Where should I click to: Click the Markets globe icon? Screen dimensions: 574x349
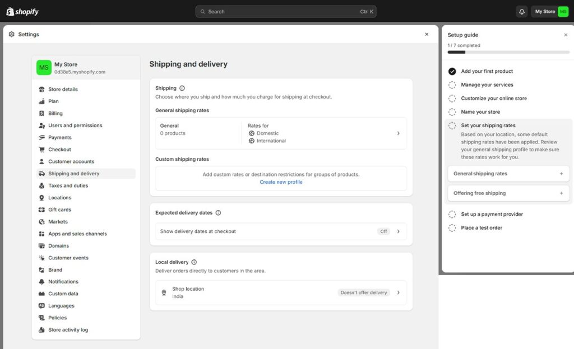(41, 222)
